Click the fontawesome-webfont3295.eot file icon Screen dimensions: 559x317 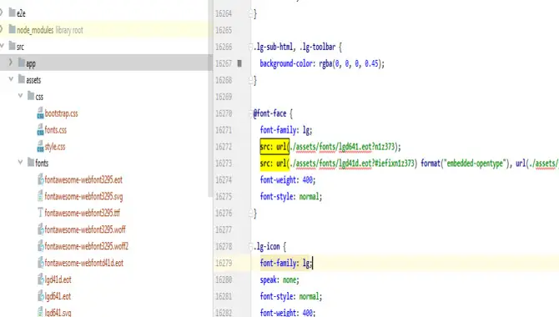(x=40, y=179)
